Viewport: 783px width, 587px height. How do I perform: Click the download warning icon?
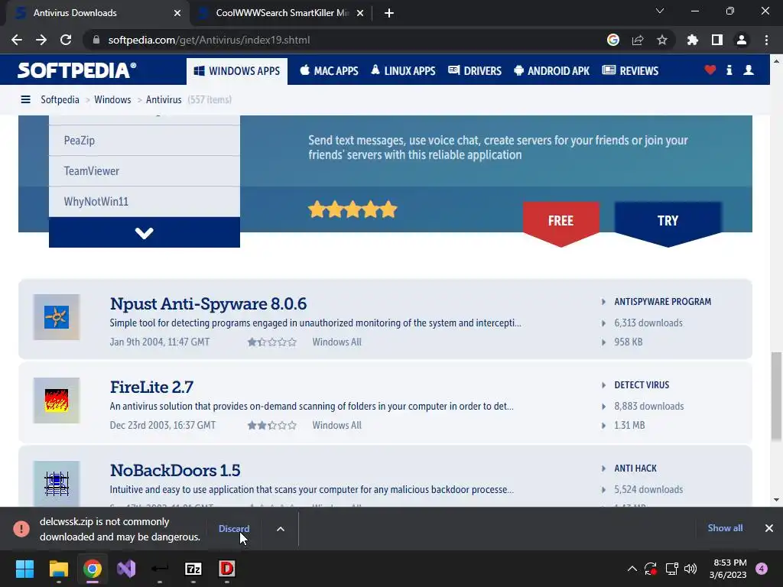(21, 529)
